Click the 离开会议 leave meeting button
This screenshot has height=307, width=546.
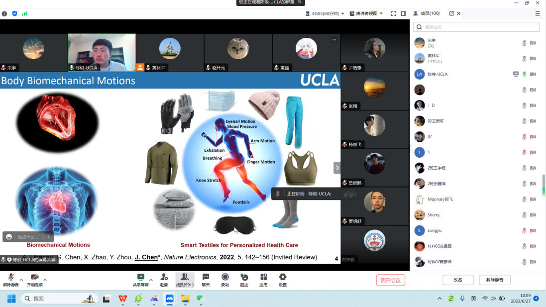tap(390, 280)
